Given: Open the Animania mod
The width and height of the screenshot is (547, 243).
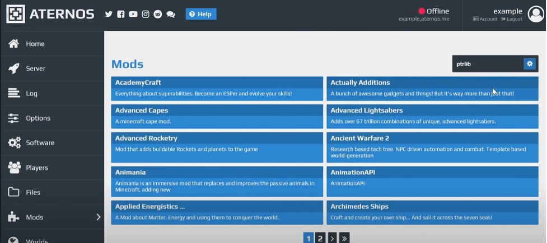Looking at the screenshot, I should pyautogui.click(x=217, y=182).
